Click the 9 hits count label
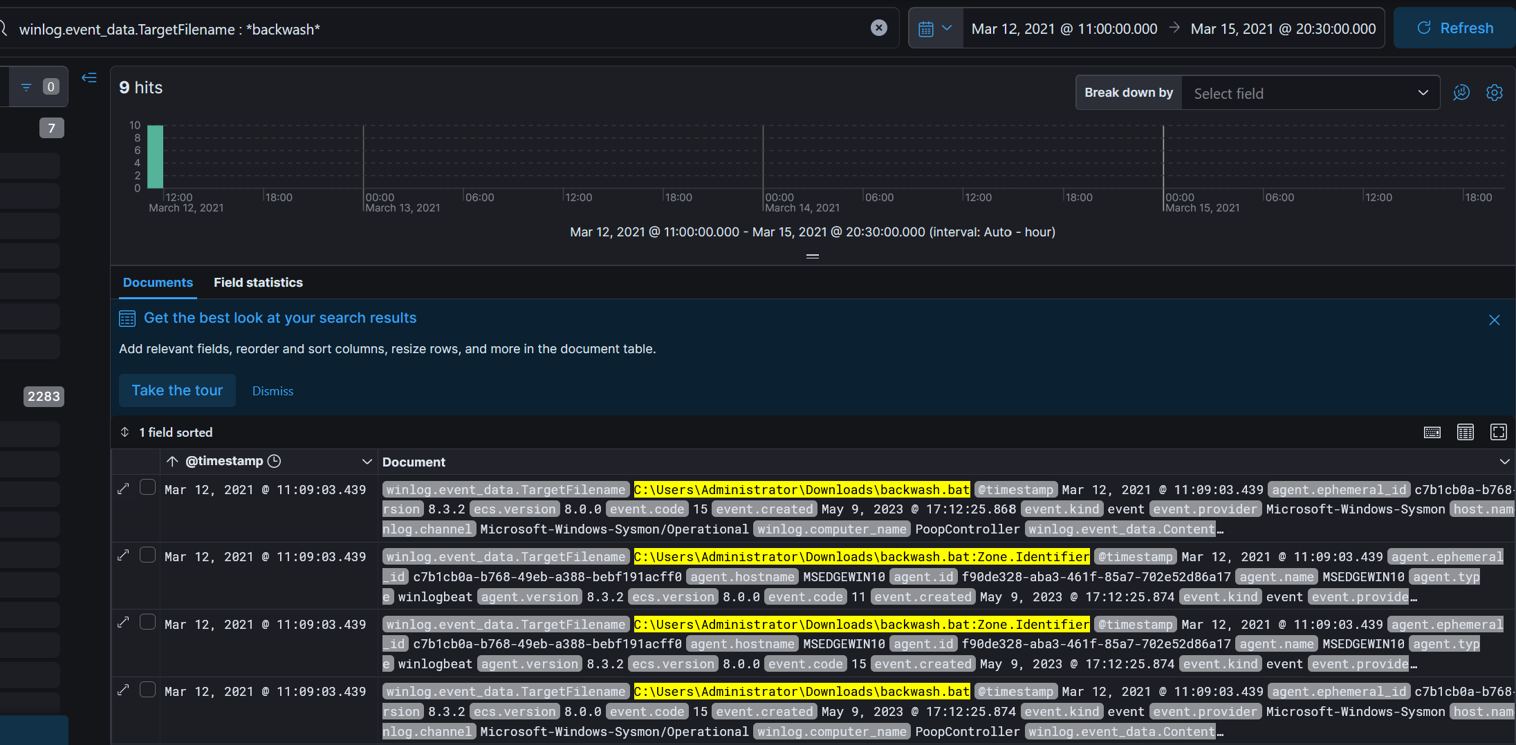 point(141,88)
